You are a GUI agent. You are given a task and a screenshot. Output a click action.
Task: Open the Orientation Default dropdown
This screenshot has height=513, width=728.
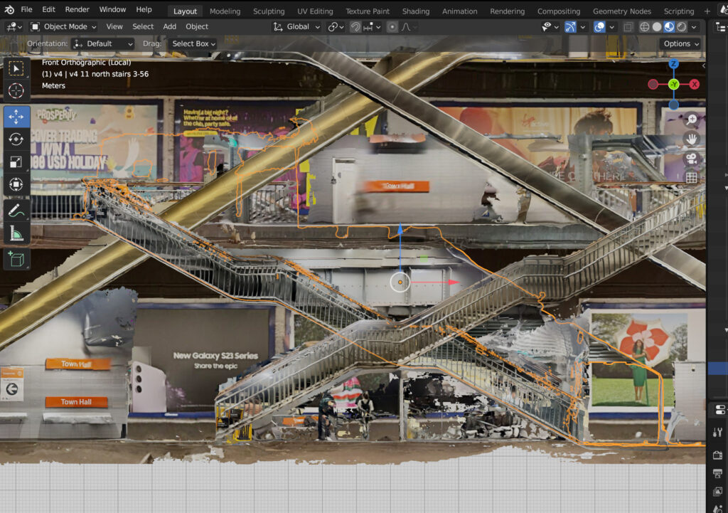coord(102,43)
